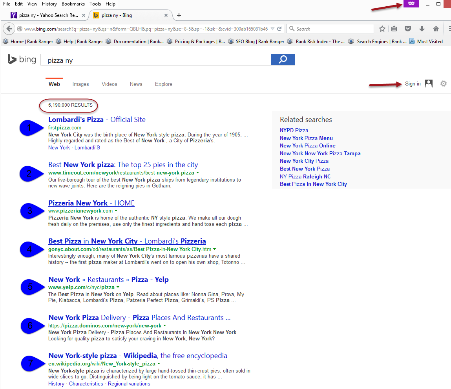Open Best Pizza in New York City Lombardi's result
Viewport: 451px width, 389px height.
[127, 241]
